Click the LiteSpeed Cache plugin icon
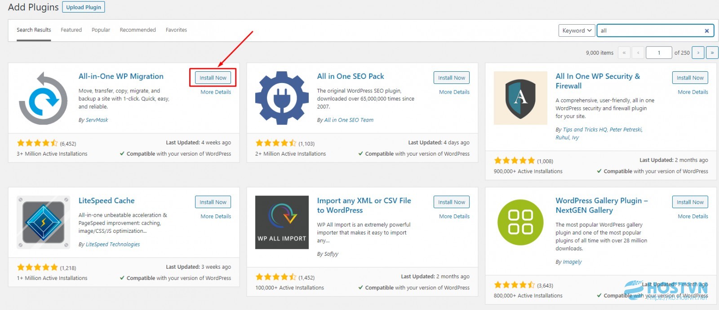 coord(43,223)
